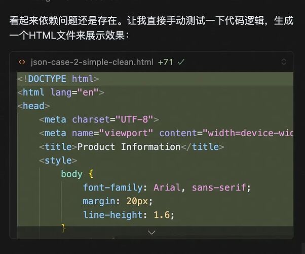The height and width of the screenshot is (254, 305).
Task: Click the <head> tag line
Action: (x=33, y=106)
